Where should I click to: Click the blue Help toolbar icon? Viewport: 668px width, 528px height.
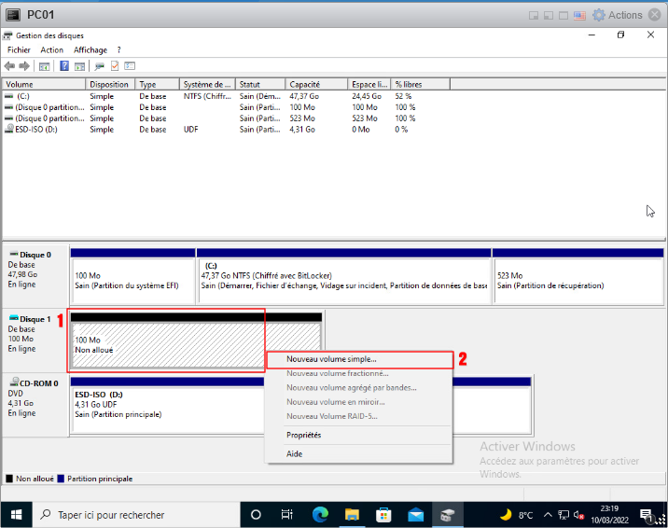64,66
